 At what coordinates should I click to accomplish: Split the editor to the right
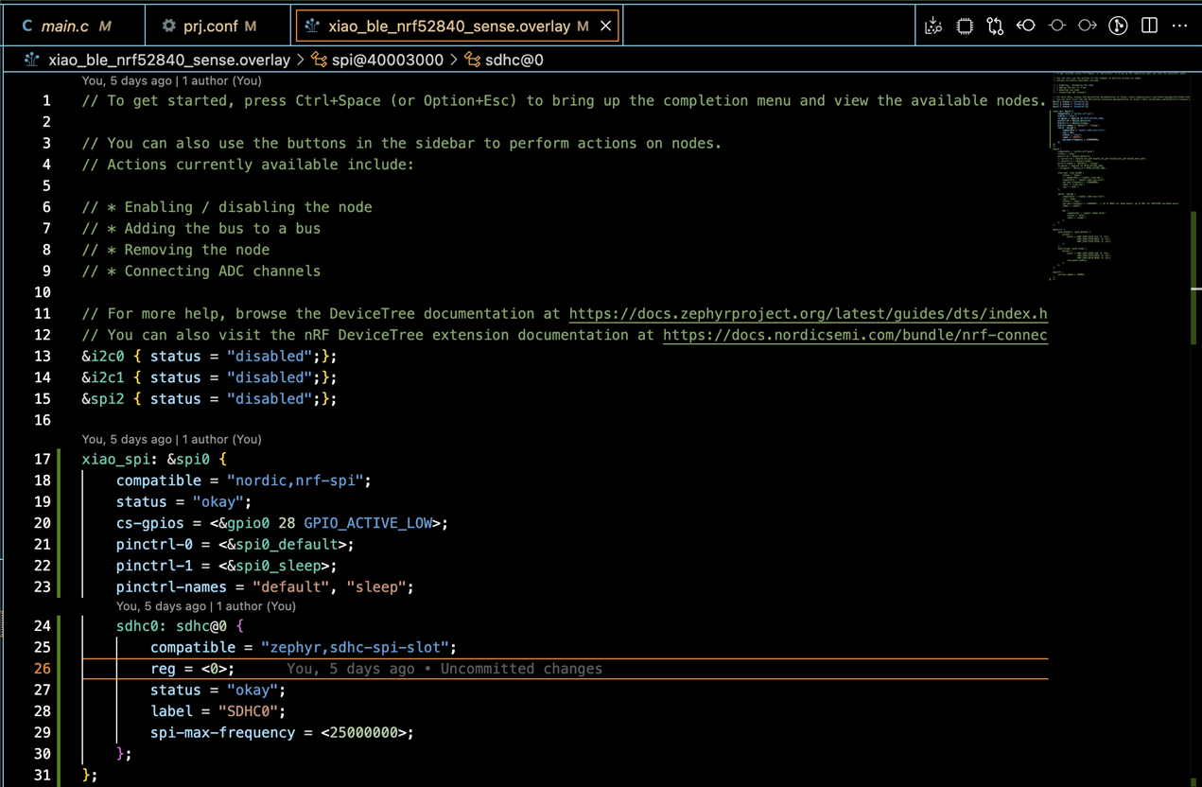coord(1149,26)
